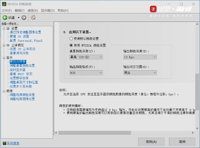Click the horizontal scrollbar thumb
Viewport: 200px width, 148px height.
[x=95, y=133]
